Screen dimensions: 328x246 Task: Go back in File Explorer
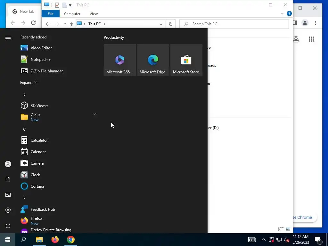pyautogui.click(x=48, y=24)
